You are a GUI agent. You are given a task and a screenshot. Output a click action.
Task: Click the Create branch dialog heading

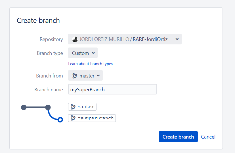pos(38,20)
